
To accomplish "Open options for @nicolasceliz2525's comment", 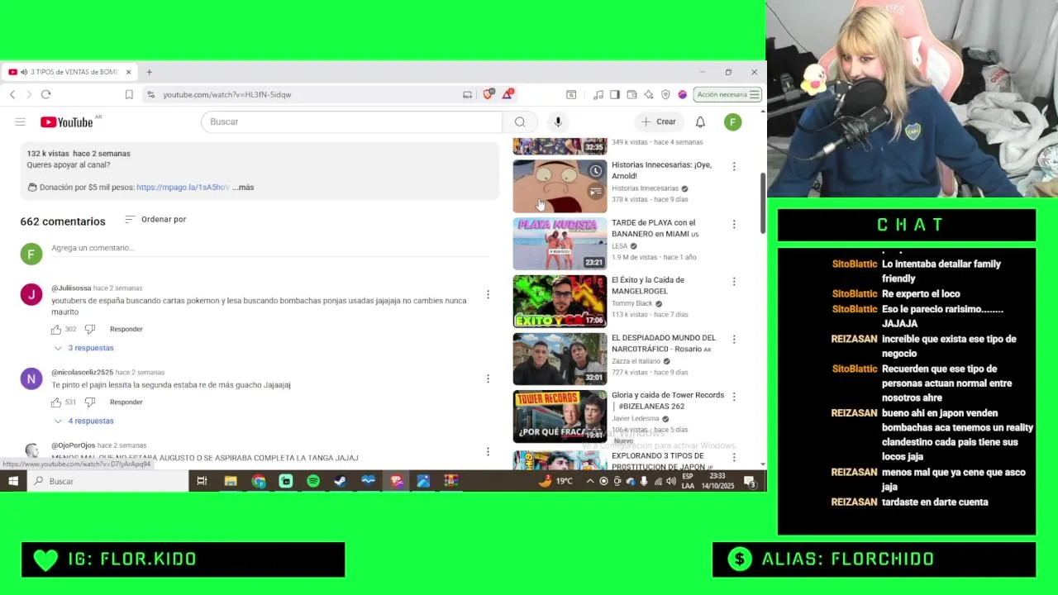I will [488, 378].
